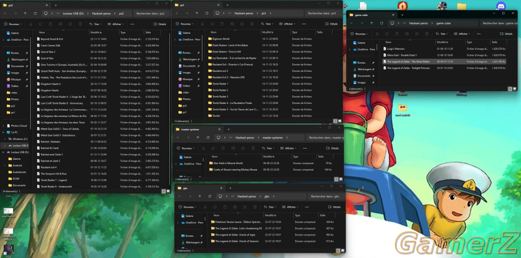
Task: Click up arrow in game cube window
Action: pos(373,23)
